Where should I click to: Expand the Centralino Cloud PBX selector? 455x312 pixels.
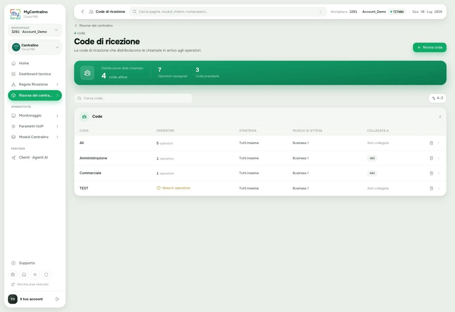35,47
